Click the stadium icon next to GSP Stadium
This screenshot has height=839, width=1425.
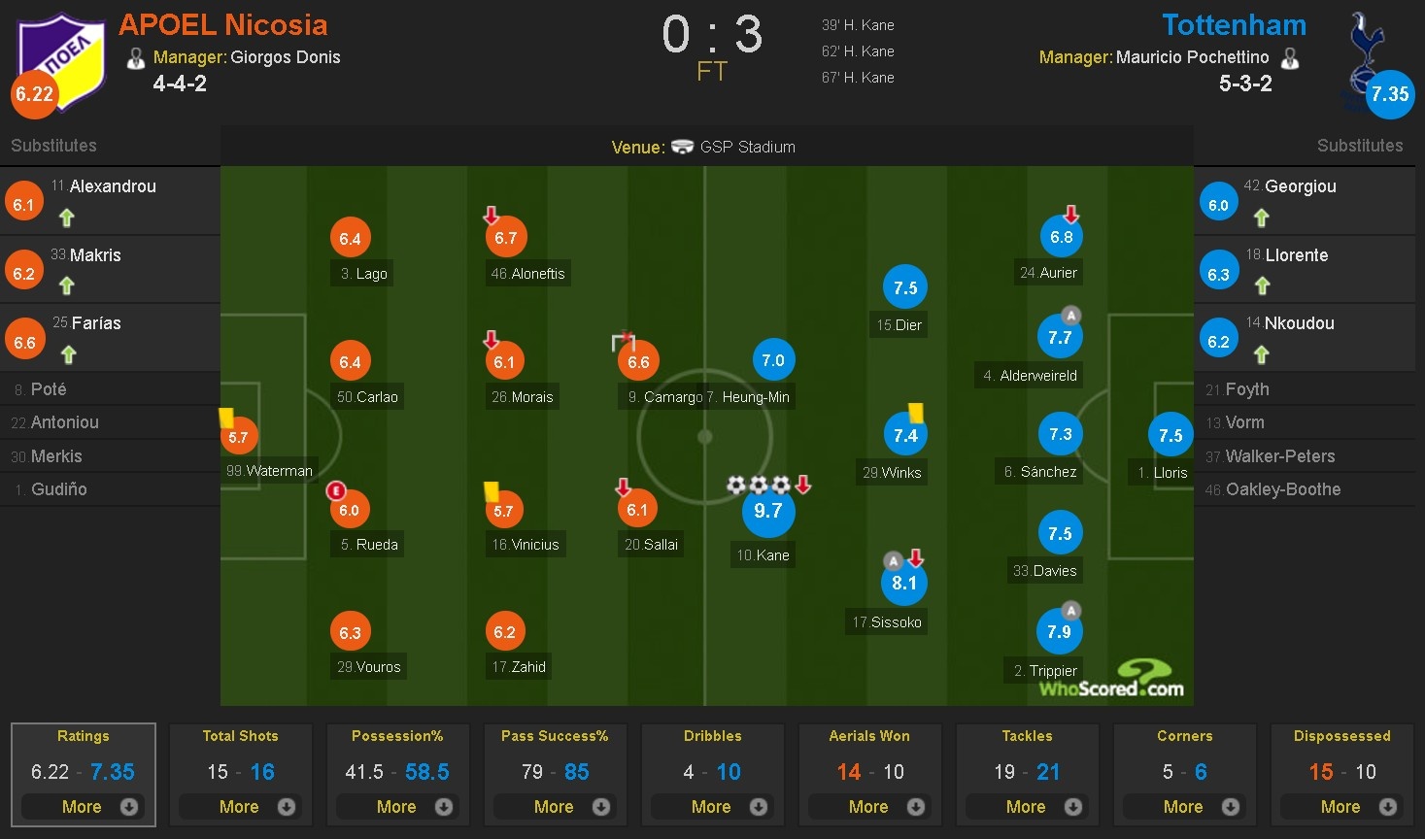pyautogui.click(x=683, y=147)
